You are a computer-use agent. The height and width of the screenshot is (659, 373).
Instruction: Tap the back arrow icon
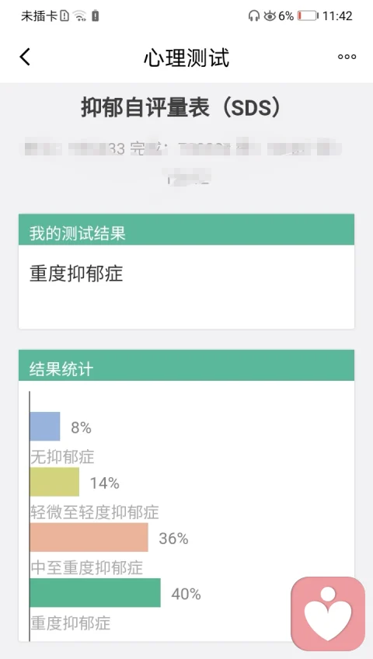(x=25, y=57)
